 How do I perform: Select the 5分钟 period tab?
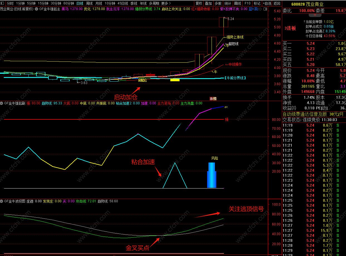point(31,3)
